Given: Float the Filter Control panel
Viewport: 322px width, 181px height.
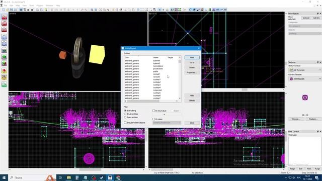Looking at the screenshot, I should tap(317, 131).
